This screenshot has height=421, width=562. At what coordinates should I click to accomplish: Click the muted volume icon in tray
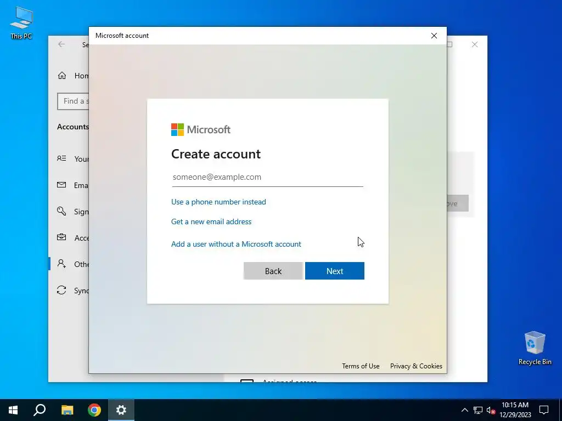491,410
